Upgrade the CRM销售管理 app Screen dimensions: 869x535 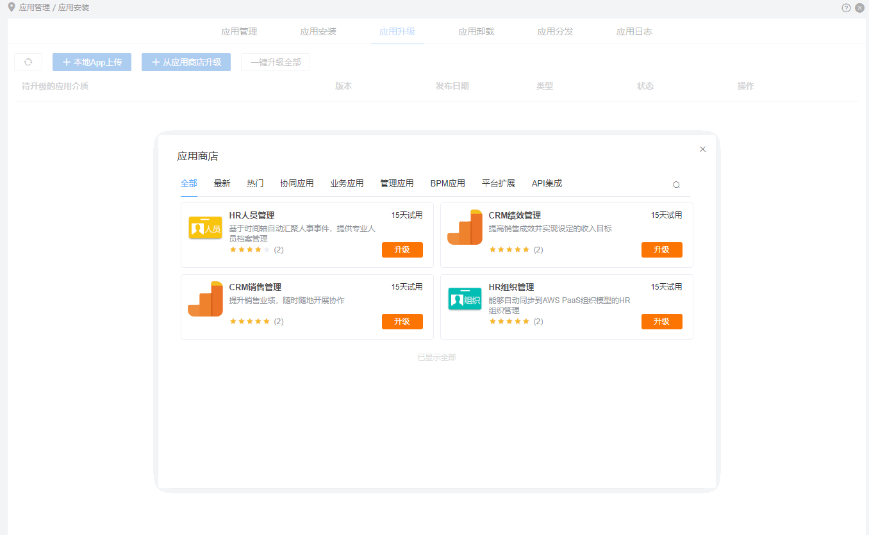pyautogui.click(x=402, y=322)
